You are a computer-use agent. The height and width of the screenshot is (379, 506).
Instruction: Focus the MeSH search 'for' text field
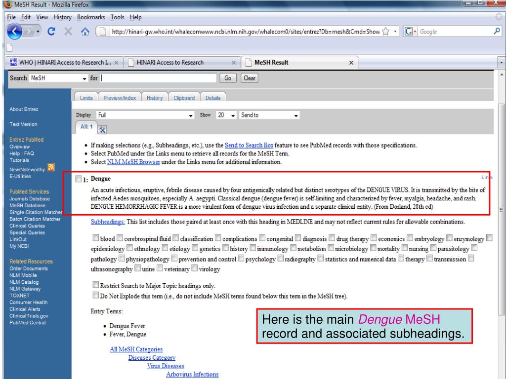pos(159,78)
